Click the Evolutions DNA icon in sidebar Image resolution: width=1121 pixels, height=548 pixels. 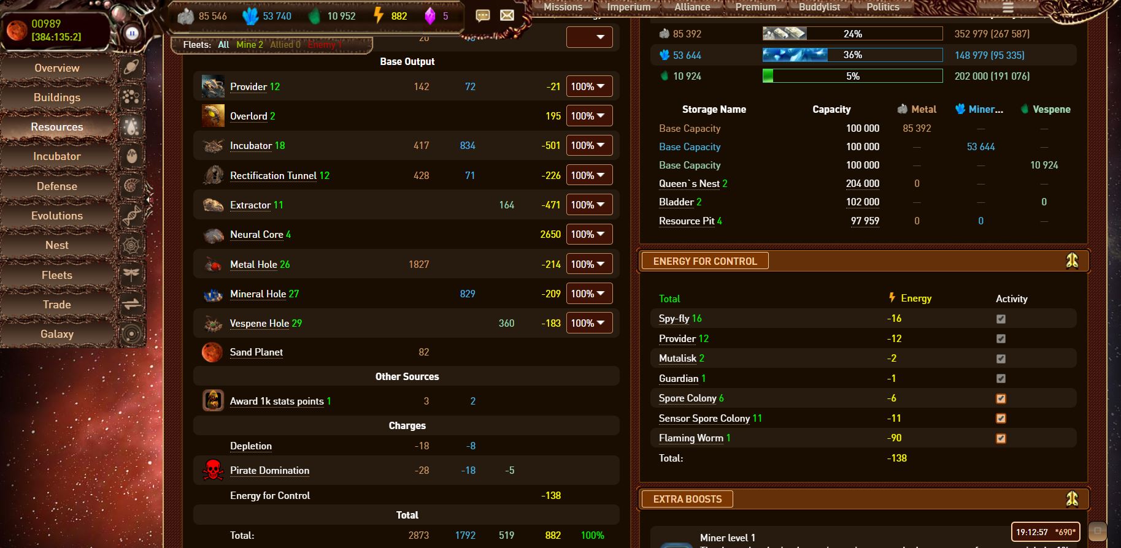point(132,216)
